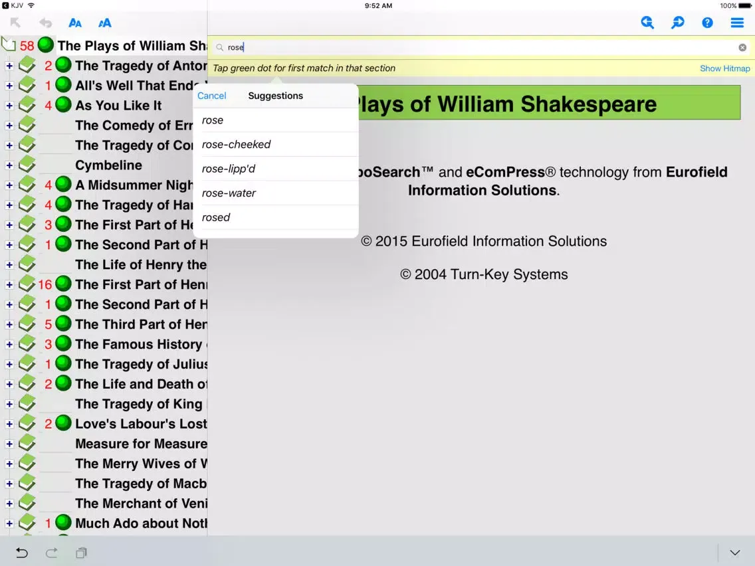This screenshot has width=755, height=566.
Task: Tap keyboard bar undo arrow at bottom
Action: click(22, 553)
